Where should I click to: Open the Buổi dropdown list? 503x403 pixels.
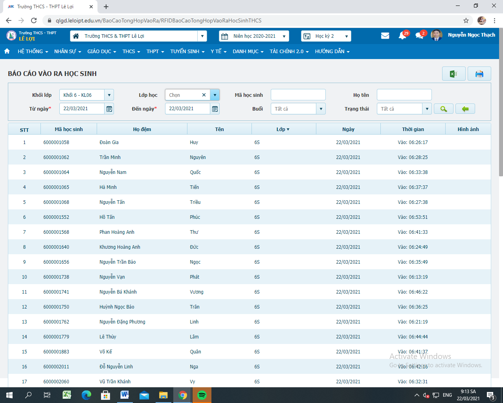point(321,109)
